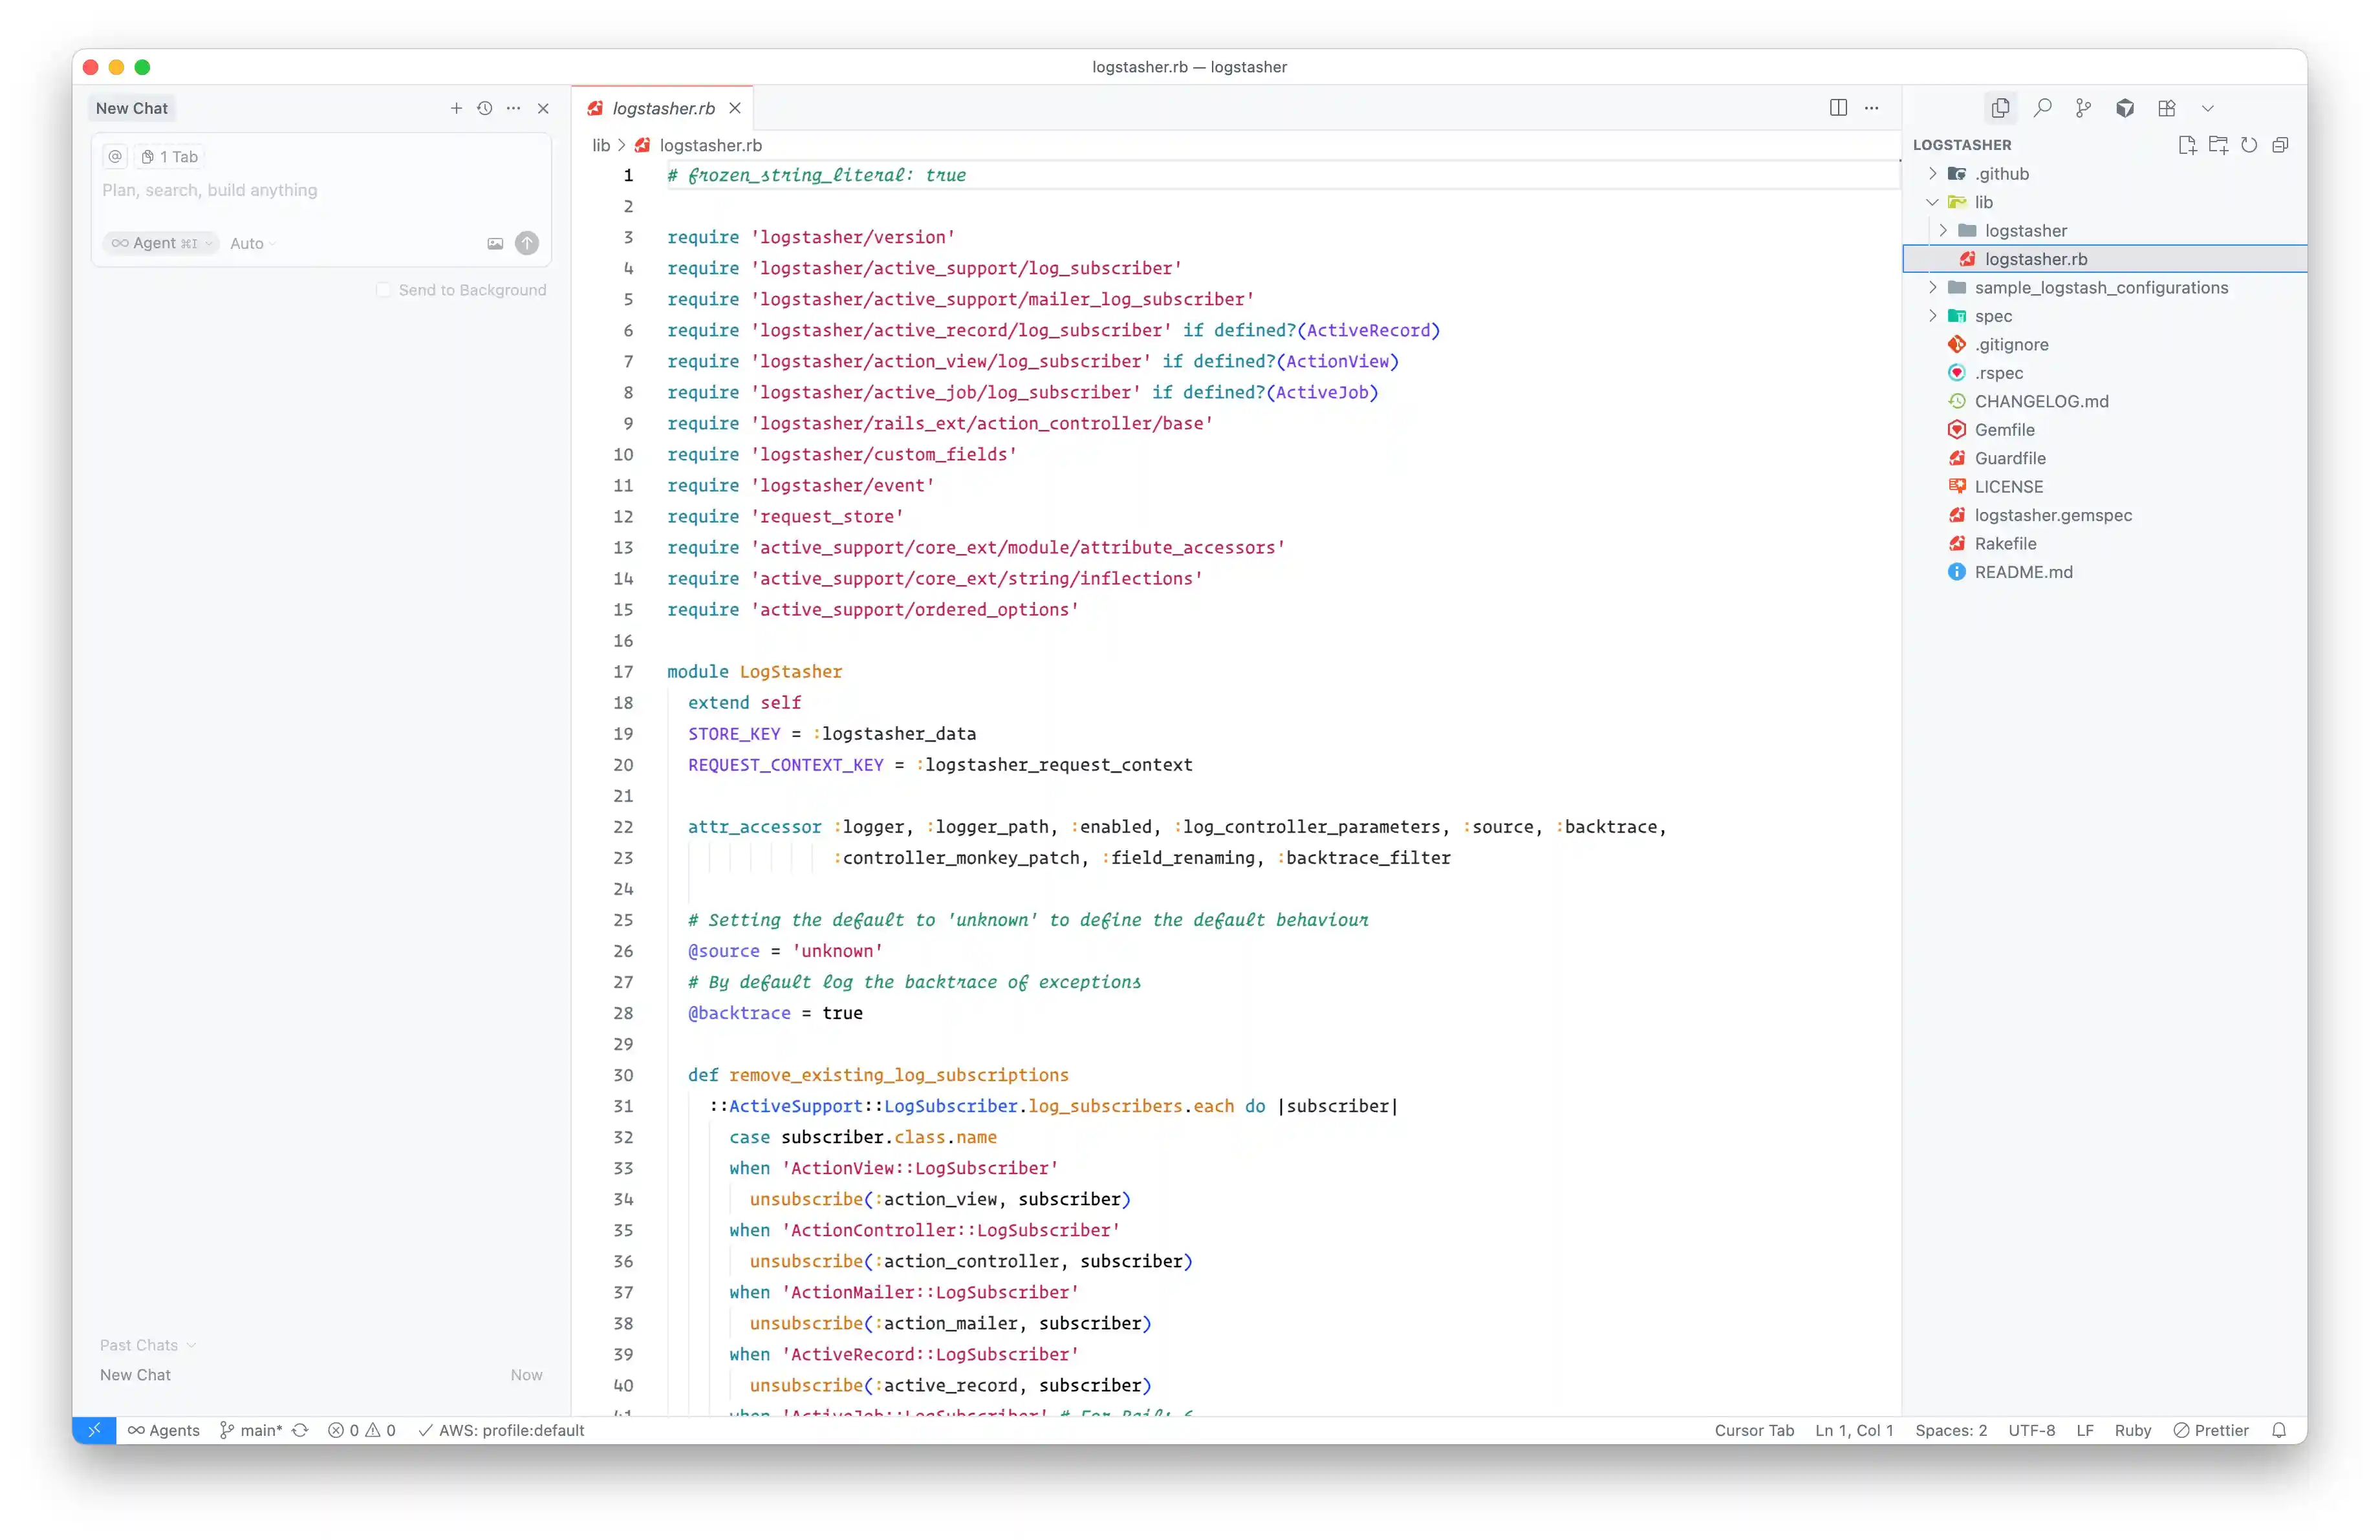Open the Source Control branch icon
The image size is (2380, 1540).
(x=2083, y=108)
